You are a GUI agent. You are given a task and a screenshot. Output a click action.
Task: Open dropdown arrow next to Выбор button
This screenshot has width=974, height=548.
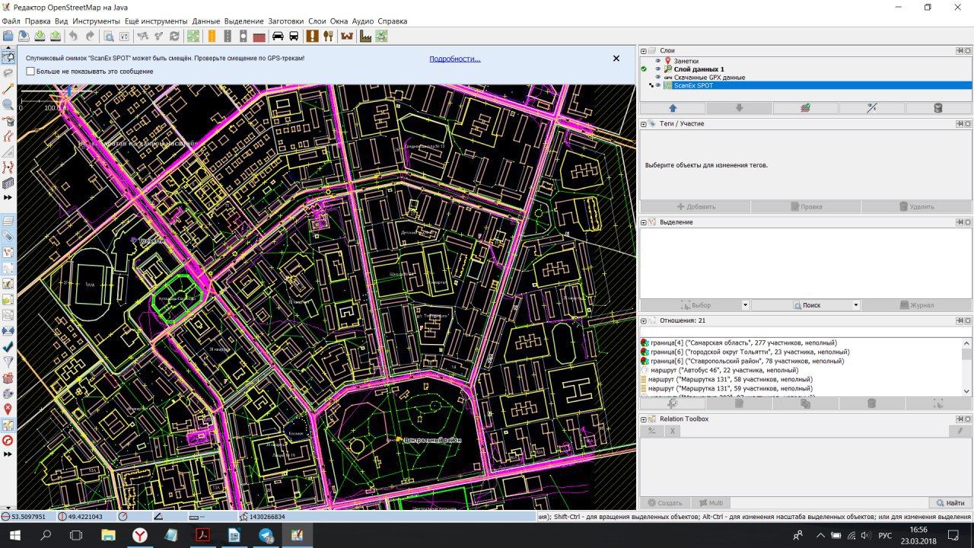click(746, 305)
